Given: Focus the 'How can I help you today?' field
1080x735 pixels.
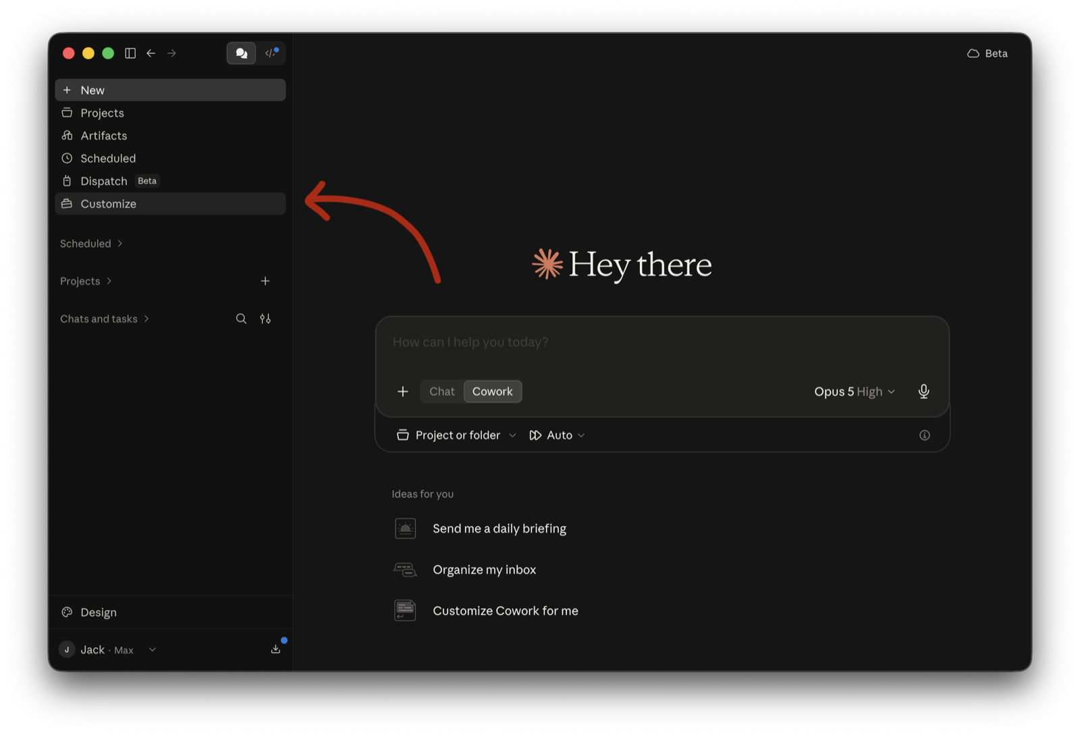Looking at the screenshot, I should click(661, 343).
